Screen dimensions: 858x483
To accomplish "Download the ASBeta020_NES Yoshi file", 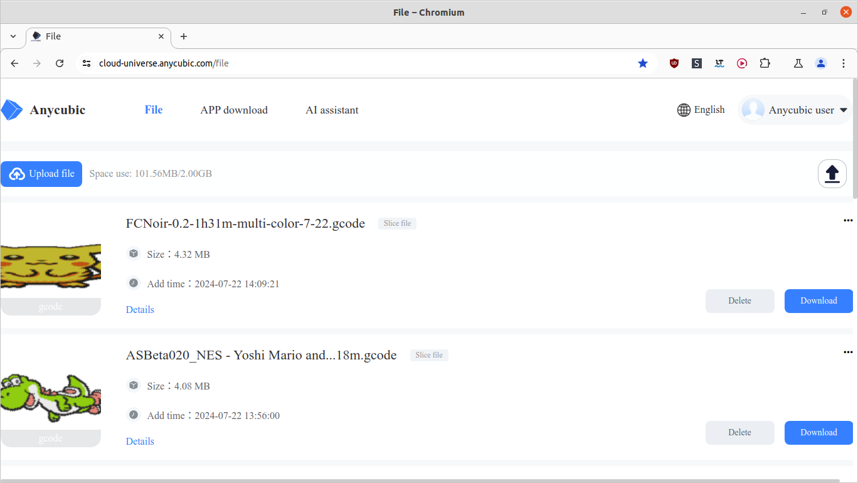I will (x=818, y=433).
